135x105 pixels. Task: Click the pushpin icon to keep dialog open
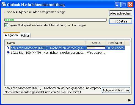coord(129,100)
